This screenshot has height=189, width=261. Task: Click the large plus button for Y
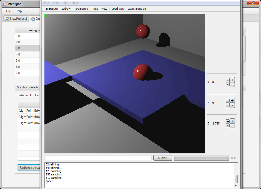(232, 100)
